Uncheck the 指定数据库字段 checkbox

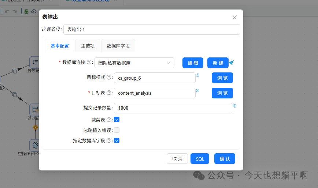[x=117, y=140]
